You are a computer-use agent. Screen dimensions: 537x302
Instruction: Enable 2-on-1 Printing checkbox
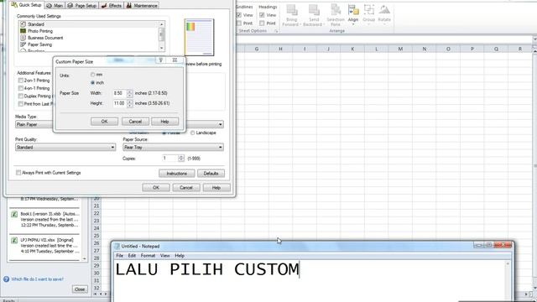click(21, 81)
